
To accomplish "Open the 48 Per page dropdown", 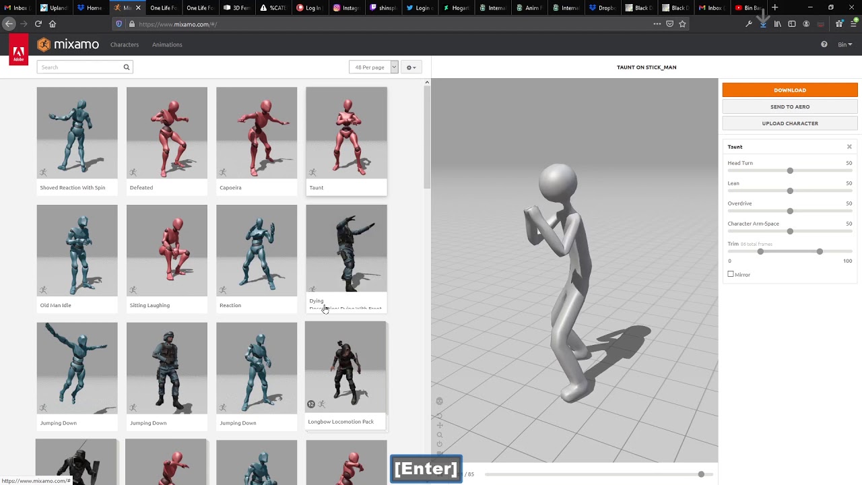I will click(x=374, y=67).
